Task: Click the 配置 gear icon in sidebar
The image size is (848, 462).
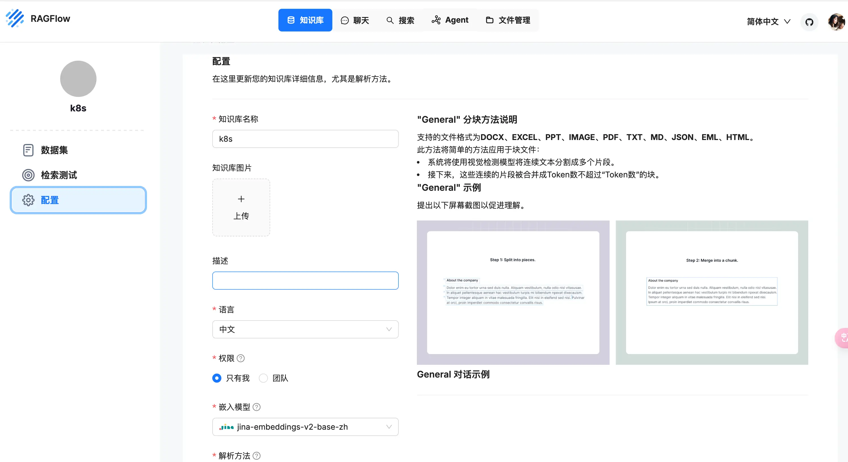Action: pos(28,200)
